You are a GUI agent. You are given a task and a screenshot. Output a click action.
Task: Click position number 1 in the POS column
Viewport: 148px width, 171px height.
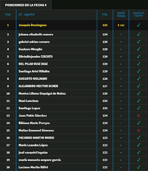coord(8,25)
